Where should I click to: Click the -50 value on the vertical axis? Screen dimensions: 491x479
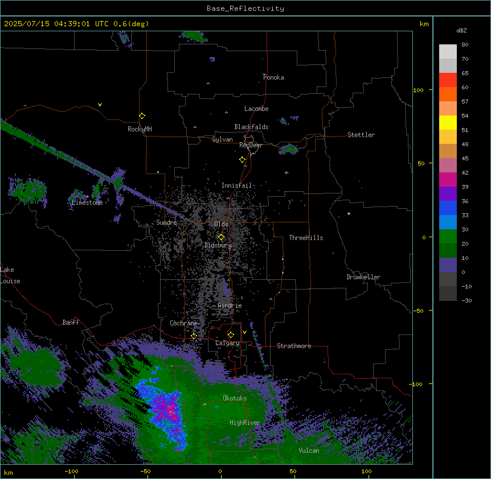pyautogui.click(x=418, y=311)
